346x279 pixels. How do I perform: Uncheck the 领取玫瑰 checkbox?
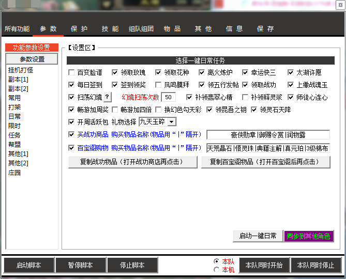coord(115,73)
